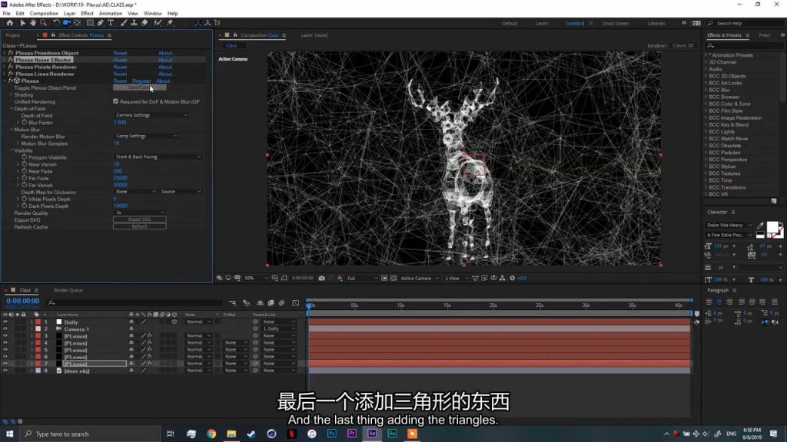Open the viewer resolution Full dropdown
This screenshot has width=787, height=442.
click(x=362, y=278)
